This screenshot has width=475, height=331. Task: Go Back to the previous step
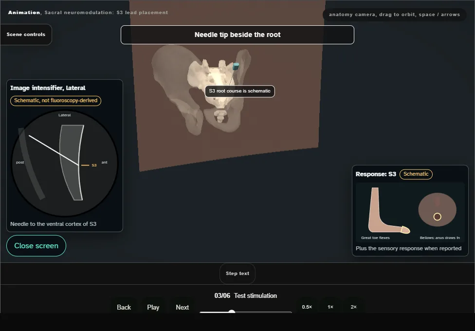coord(124,307)
